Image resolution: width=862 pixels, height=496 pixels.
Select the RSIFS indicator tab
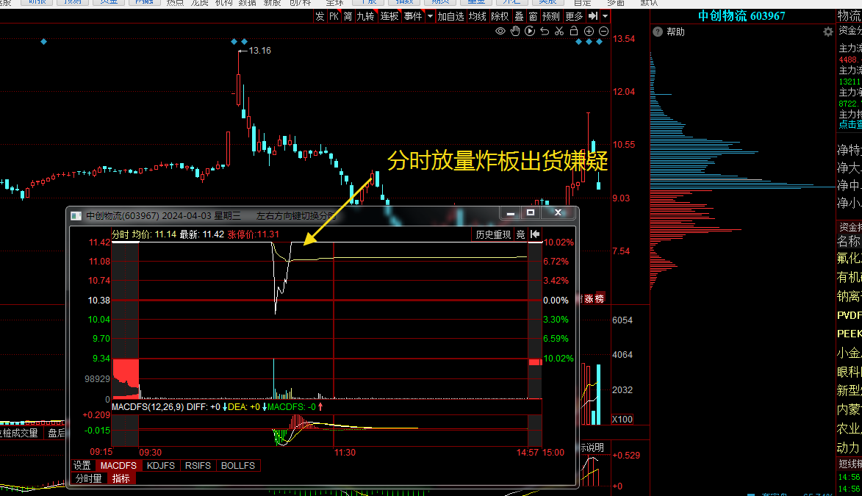198,466
